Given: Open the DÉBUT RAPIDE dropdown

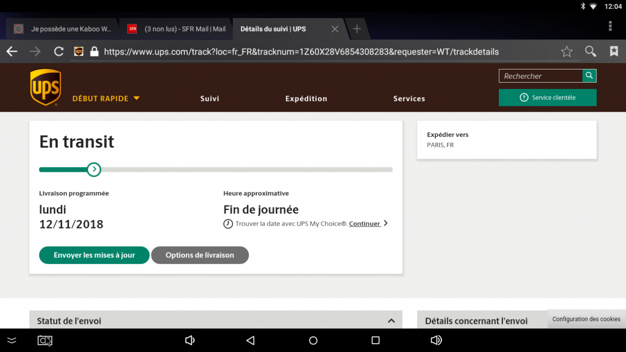Looking at the screenshot, I should pos(106,98).
